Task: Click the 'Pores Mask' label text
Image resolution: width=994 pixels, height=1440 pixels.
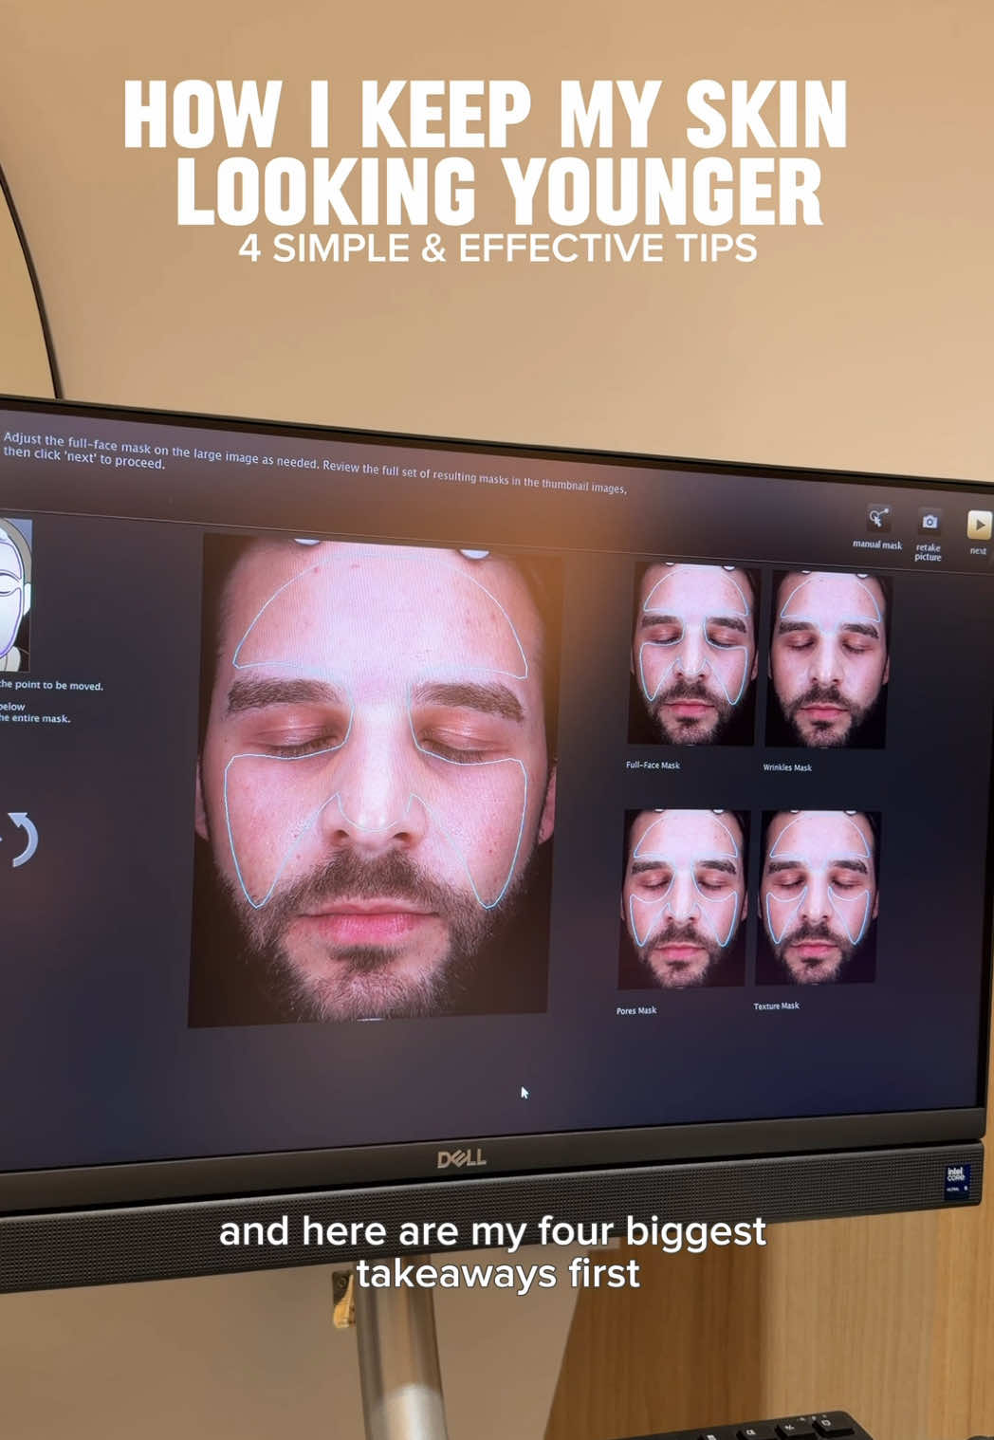Action: coord(636,1010)
